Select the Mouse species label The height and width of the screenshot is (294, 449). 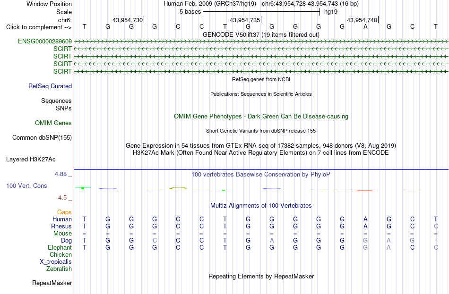(x=62, y=234)
